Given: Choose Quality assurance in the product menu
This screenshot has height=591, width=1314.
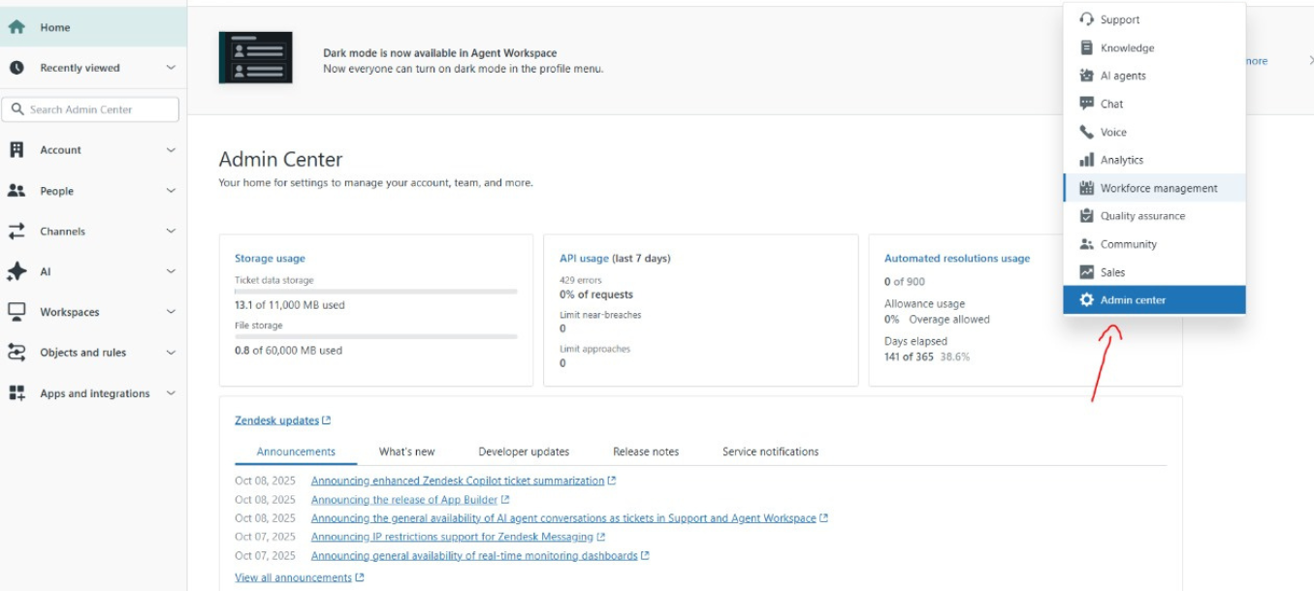Looking at the screenshot, I should 1141,216.
